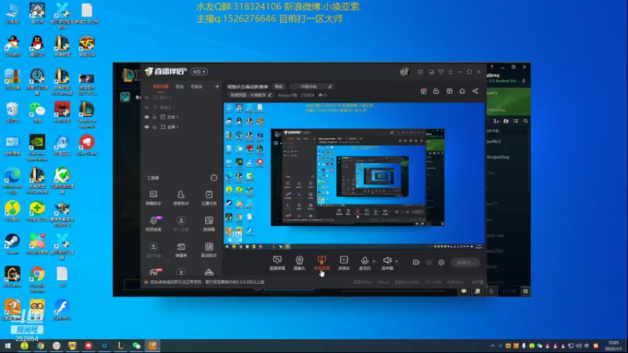Open Microsoft Edge desktop shortcut
The height and width of the screenshot is (353, 628).
(13, 181)
